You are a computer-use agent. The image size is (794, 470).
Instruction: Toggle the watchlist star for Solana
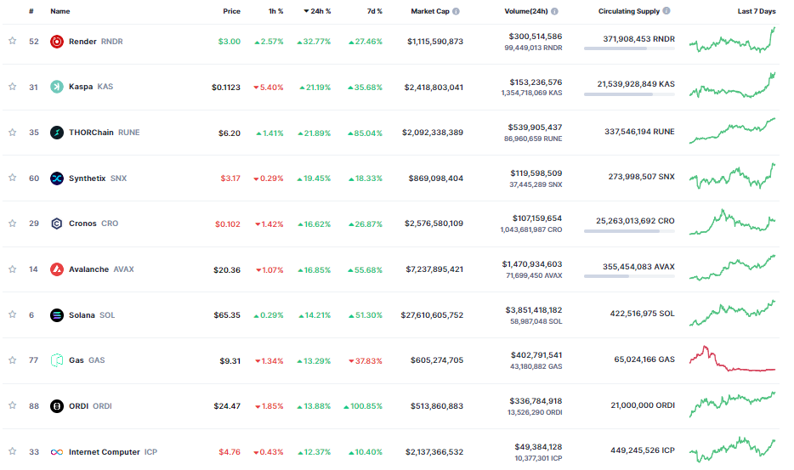tap(13, 314)
